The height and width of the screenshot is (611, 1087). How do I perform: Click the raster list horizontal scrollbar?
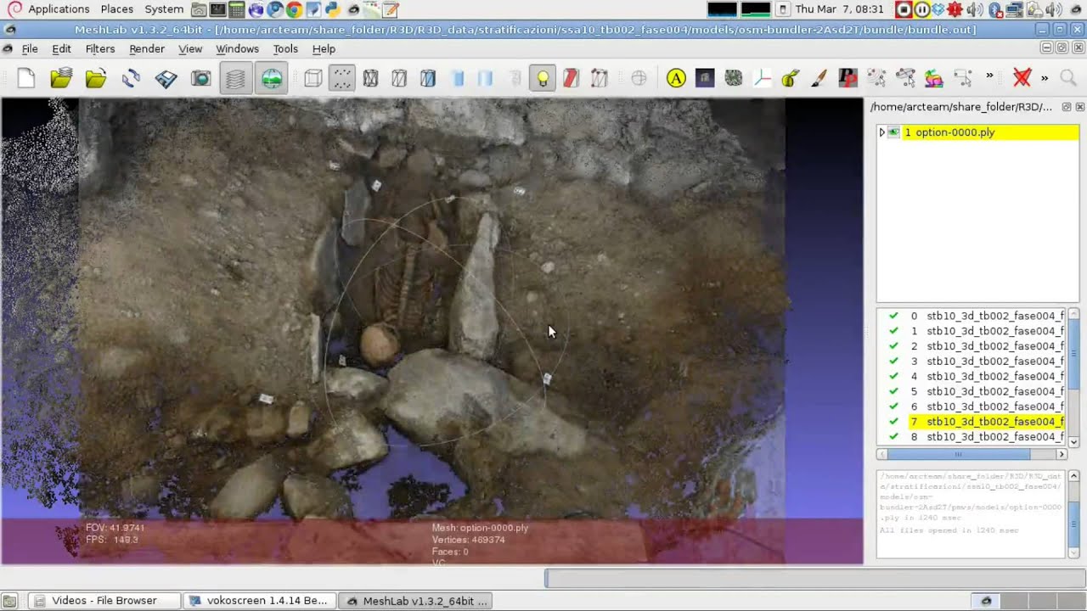[972, 454]
